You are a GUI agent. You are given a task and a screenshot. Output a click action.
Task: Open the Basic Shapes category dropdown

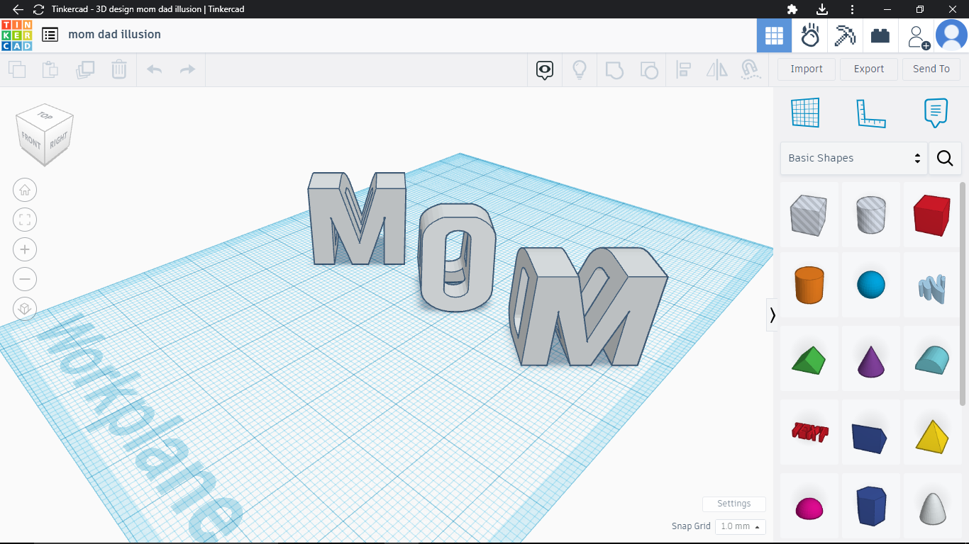coord(853,158)
